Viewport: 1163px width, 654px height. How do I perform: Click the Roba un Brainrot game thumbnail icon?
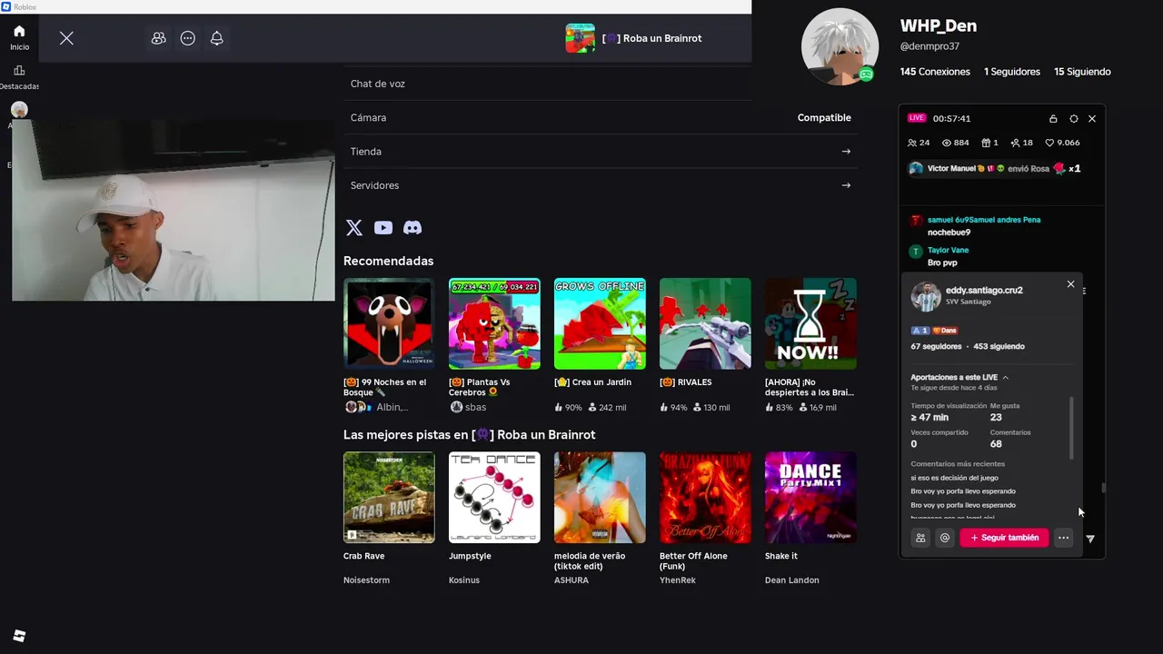pos(581,38)
